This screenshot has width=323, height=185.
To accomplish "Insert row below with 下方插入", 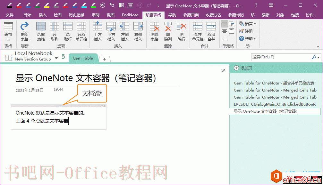I will point(111,32).
